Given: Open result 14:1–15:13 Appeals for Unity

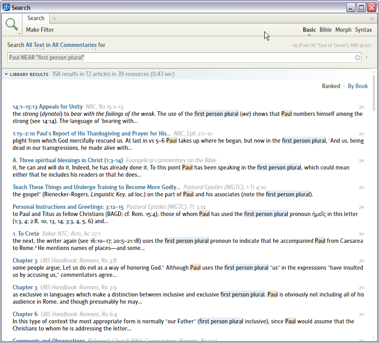Looking at the screenshot, I should [47, 106].
